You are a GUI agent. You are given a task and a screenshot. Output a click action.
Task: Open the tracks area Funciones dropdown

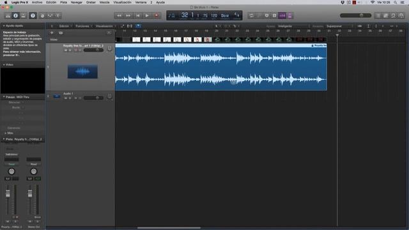[x=84, y=26]
